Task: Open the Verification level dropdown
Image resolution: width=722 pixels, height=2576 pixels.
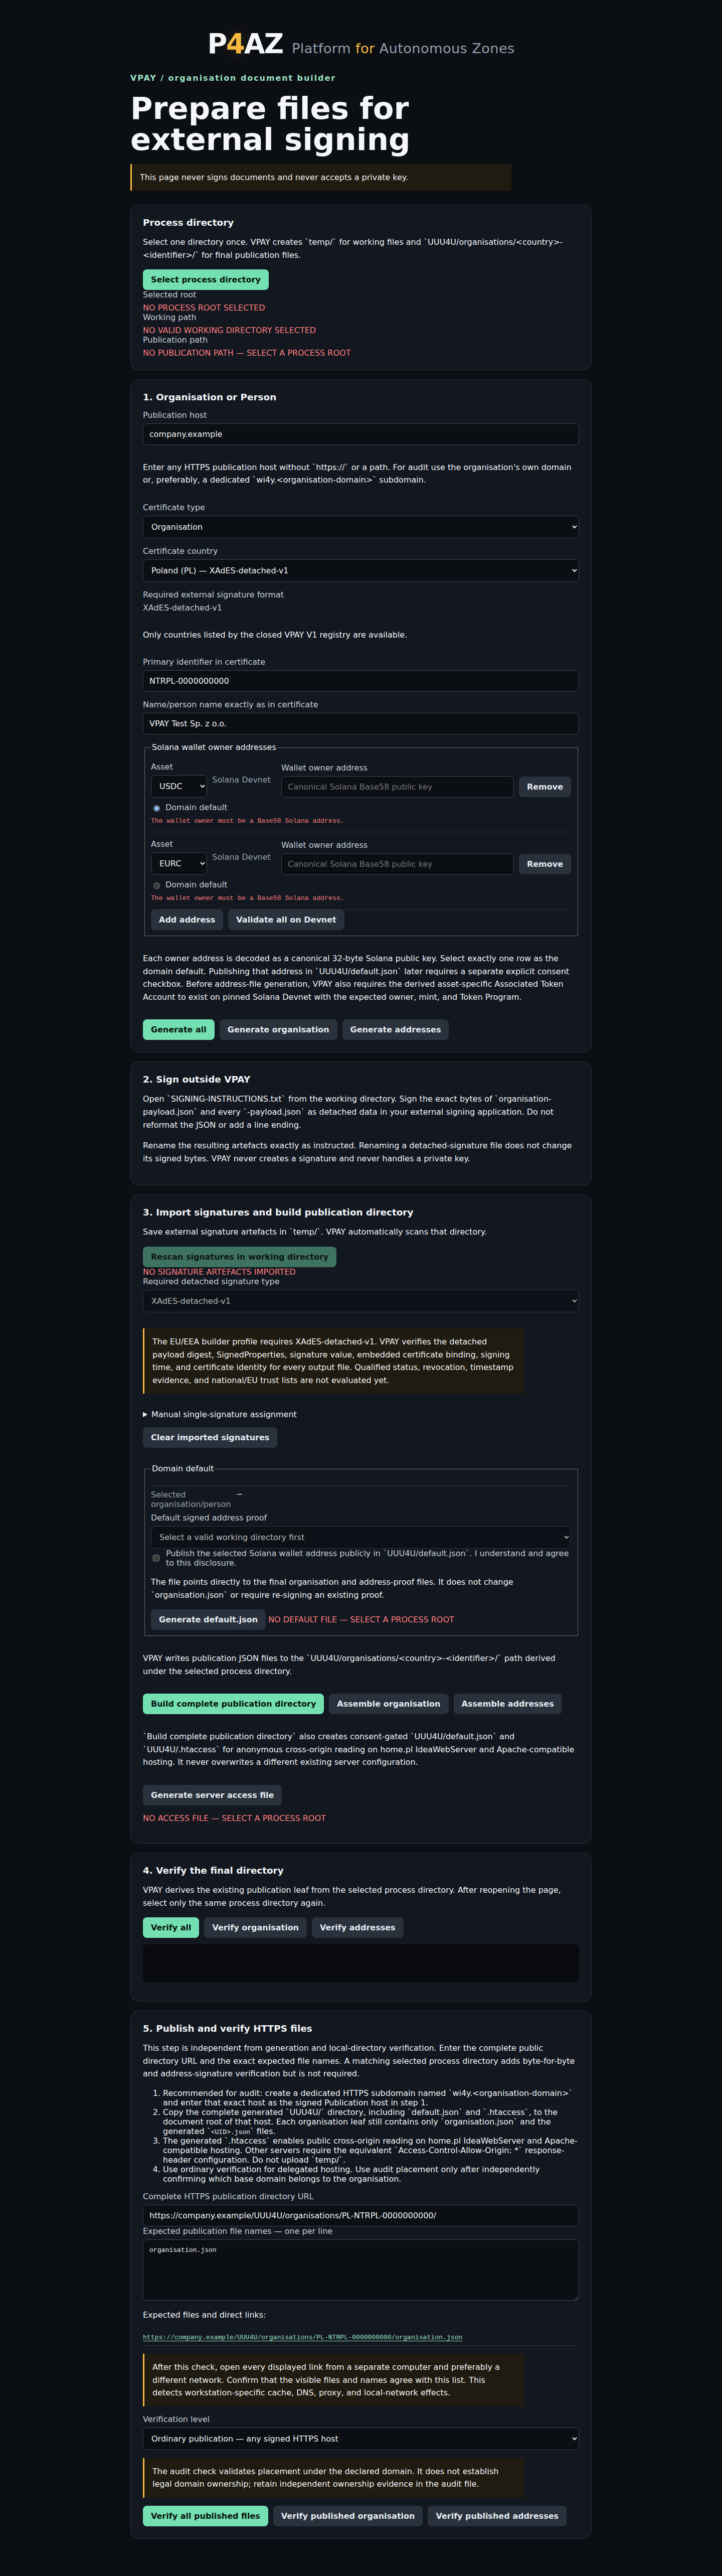Action: click(361, 2439)
